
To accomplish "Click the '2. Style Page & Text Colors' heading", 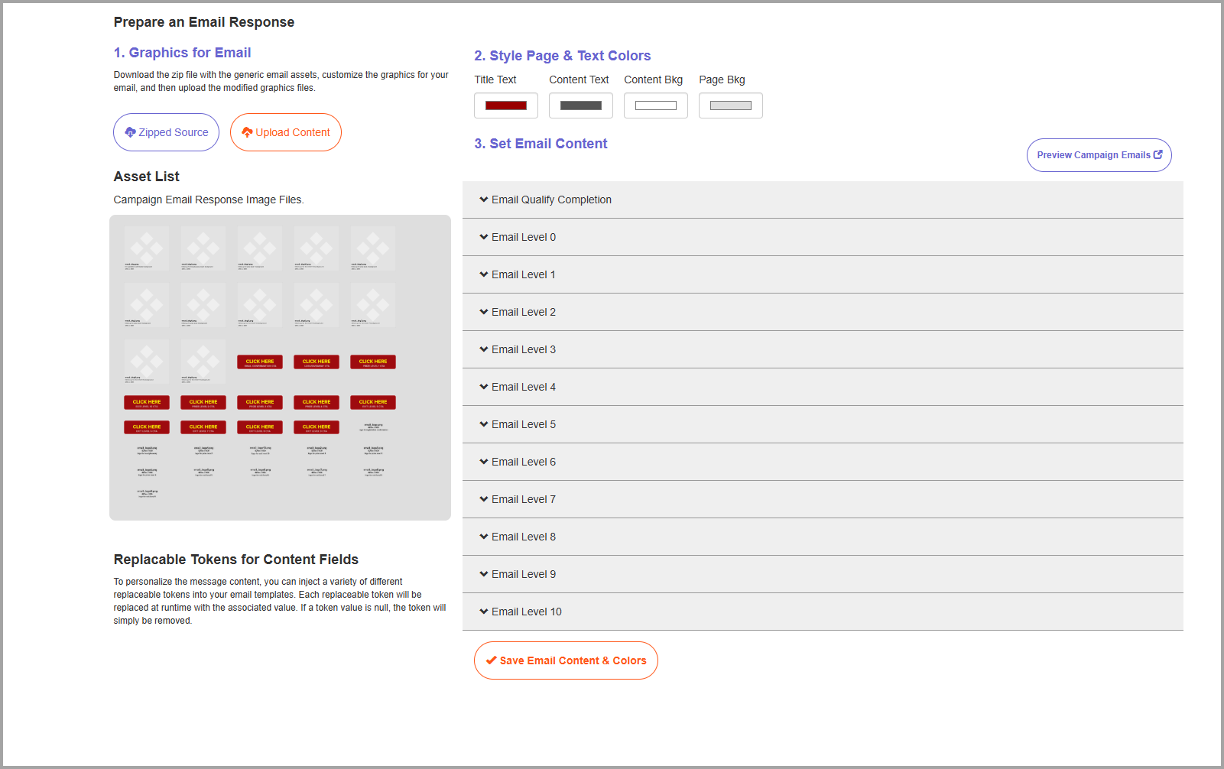I will pos(562,56).
